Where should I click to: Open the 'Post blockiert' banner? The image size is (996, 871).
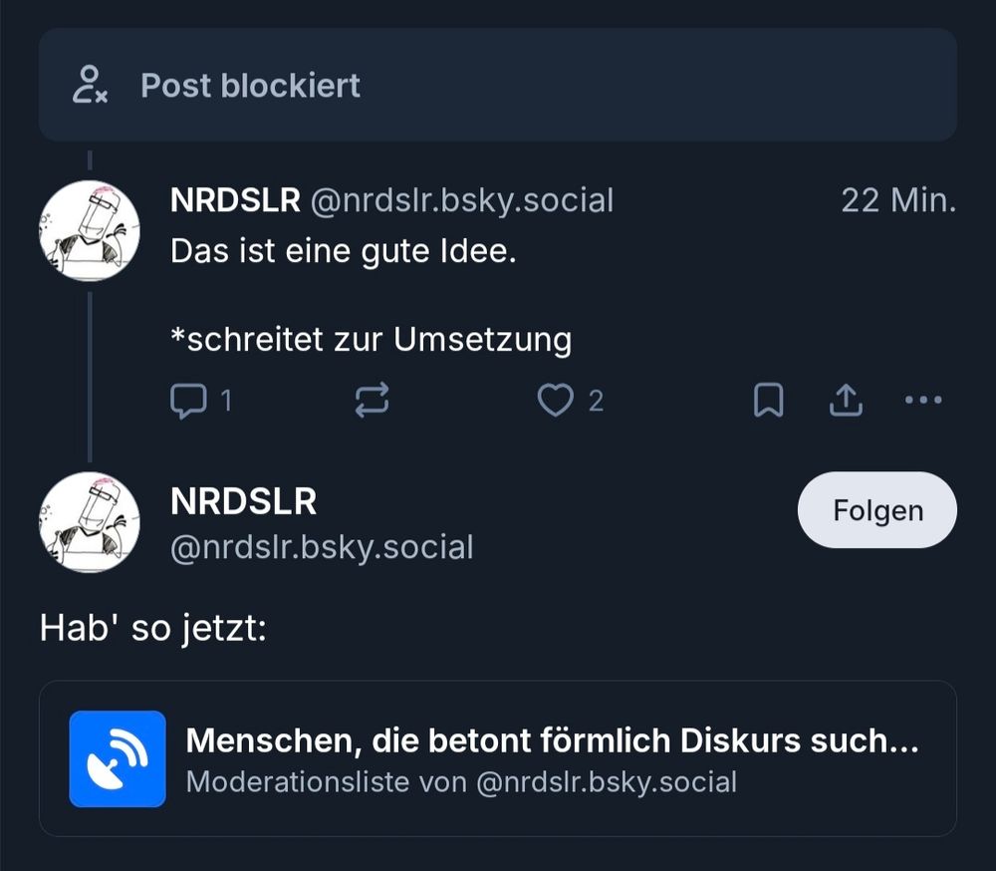(498, 85)
